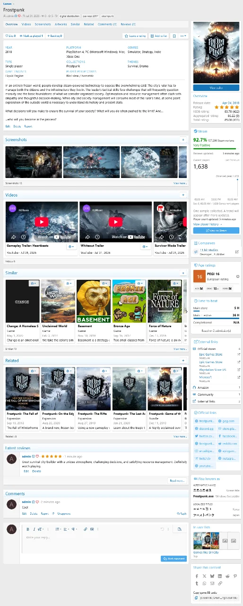Viewport: 243px width, 606px height.
Task: Expand the Community links group
Action: [x=217, y=394]
